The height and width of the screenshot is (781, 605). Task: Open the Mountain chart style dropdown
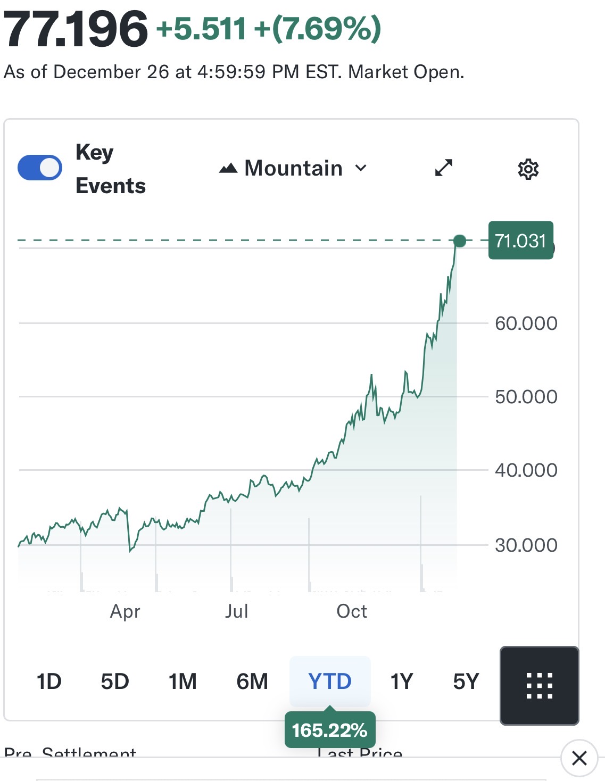click(293, 168)
